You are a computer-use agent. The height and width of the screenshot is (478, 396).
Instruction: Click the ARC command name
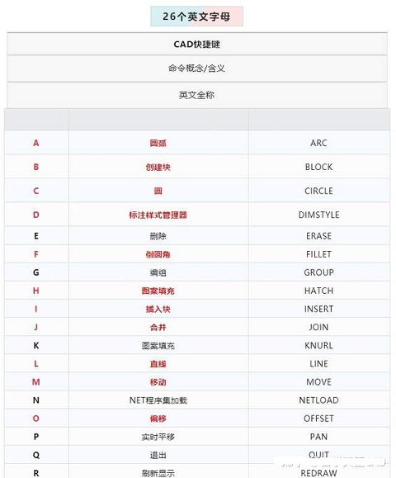pyautogui.click(x=318, y=143)
